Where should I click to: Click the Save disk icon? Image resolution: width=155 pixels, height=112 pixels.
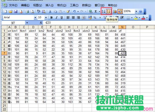coord(16,12)
